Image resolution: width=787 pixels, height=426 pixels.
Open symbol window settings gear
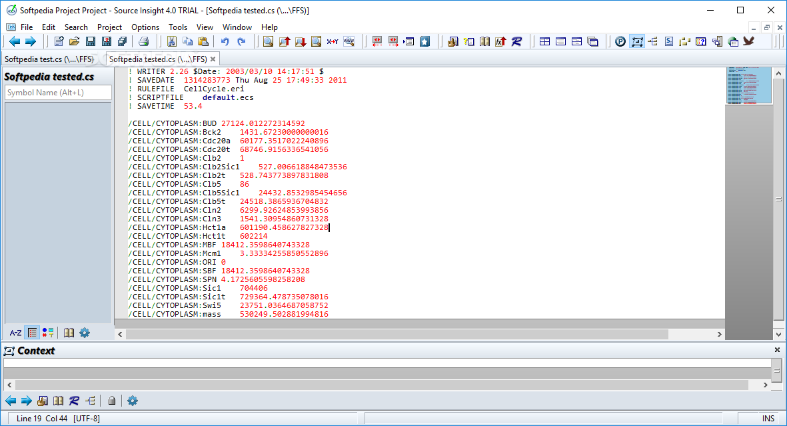[x=85, y=333]
